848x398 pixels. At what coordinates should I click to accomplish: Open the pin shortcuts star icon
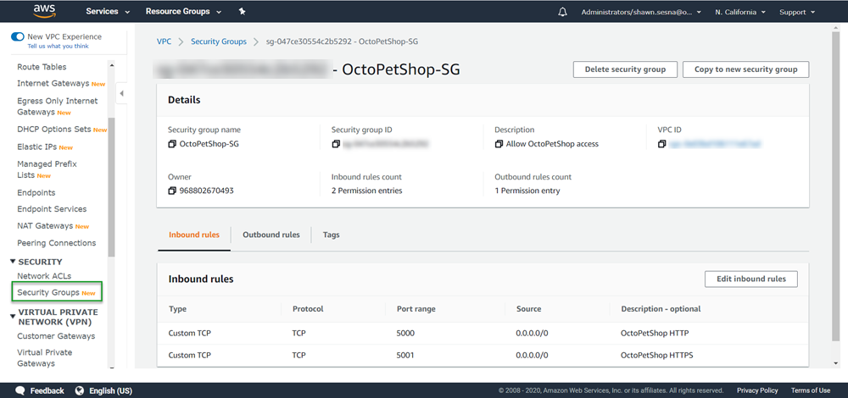(243, 11)
